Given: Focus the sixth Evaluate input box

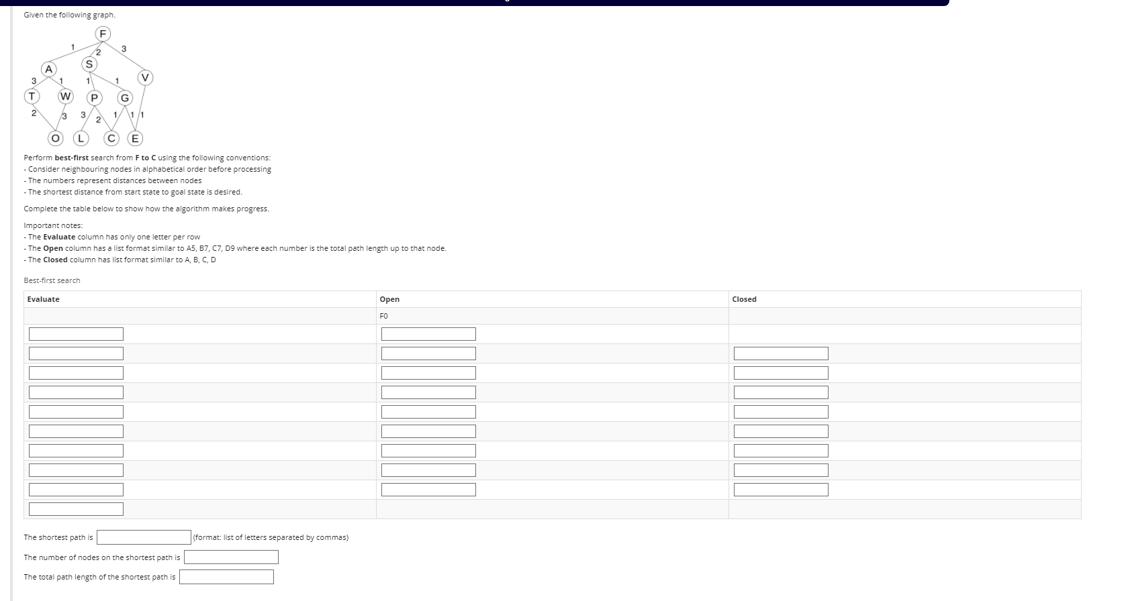Looking at the screenshot, I should coord(76,431).
